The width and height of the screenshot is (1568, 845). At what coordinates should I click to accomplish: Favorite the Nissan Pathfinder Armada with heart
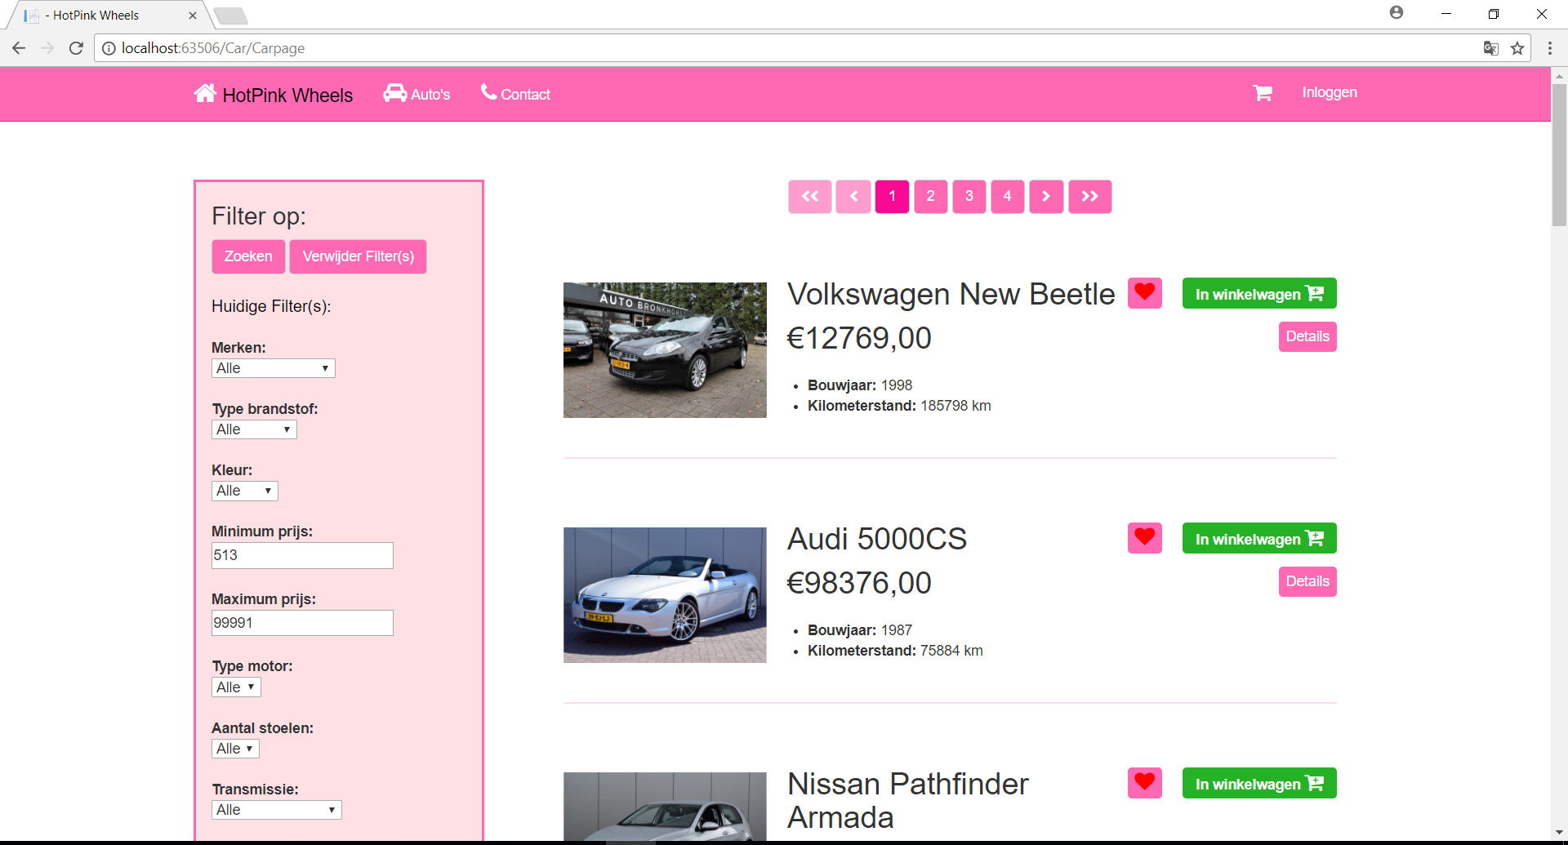pyautogui.click(x=1145, y=782)
